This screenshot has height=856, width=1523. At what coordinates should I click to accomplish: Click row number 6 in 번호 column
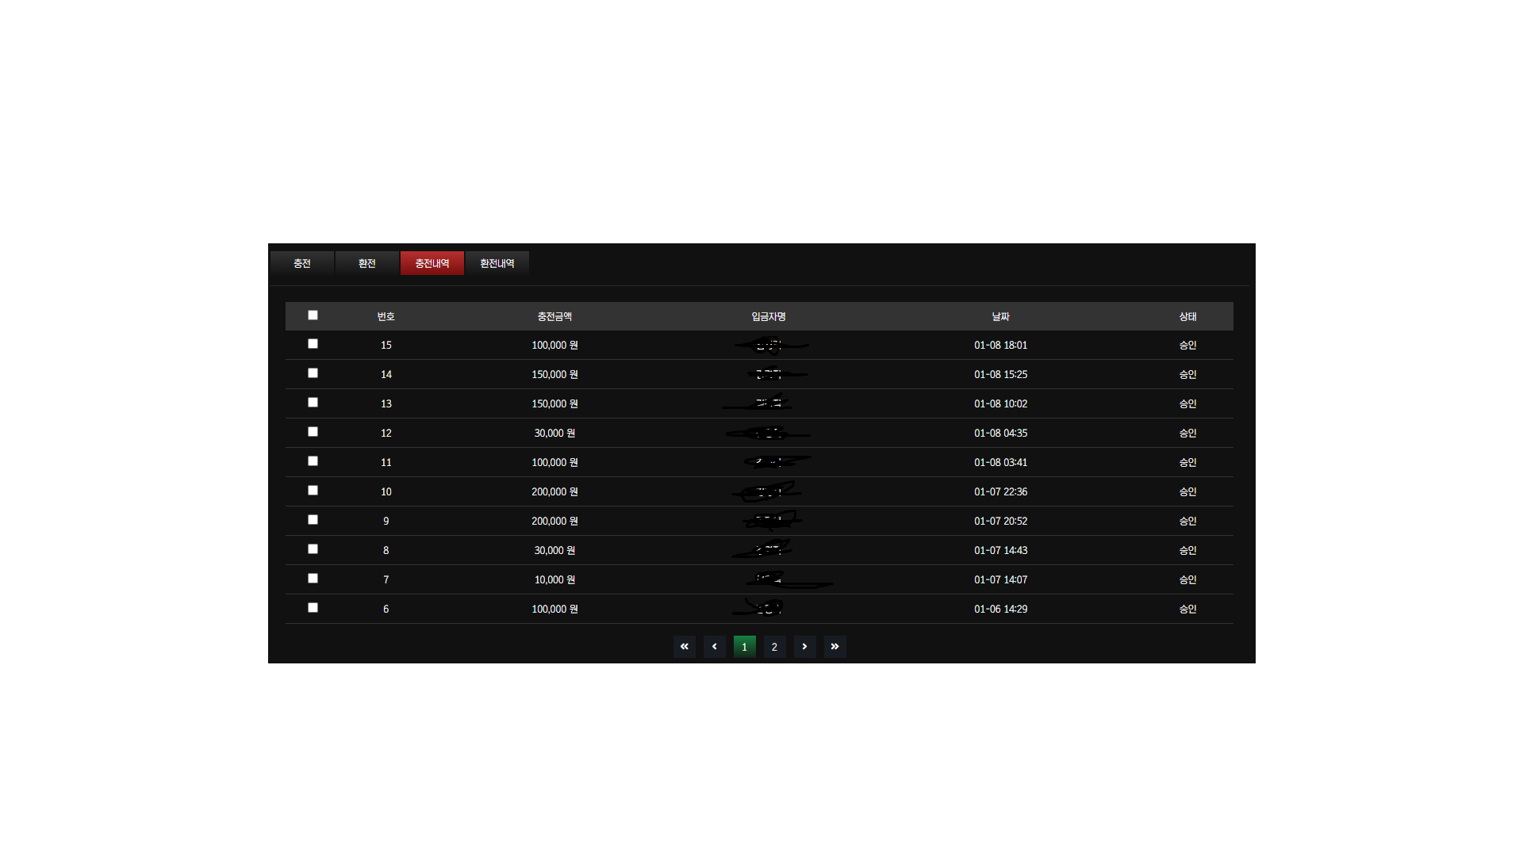tap(386, 609)
